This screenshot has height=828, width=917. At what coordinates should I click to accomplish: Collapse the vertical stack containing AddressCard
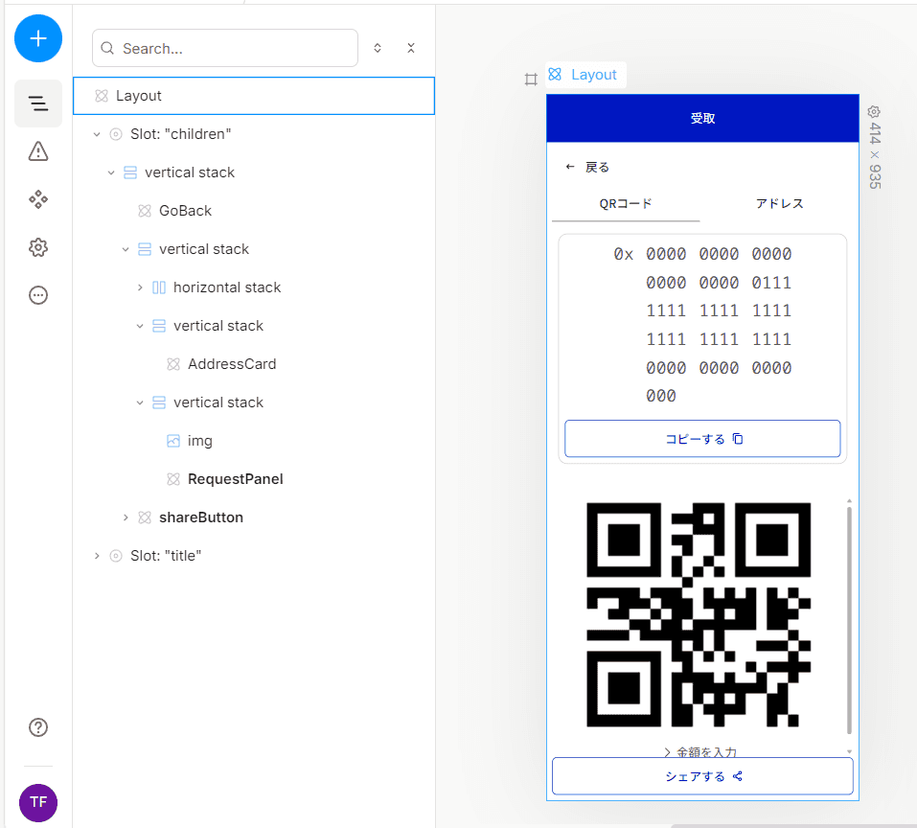140,326
